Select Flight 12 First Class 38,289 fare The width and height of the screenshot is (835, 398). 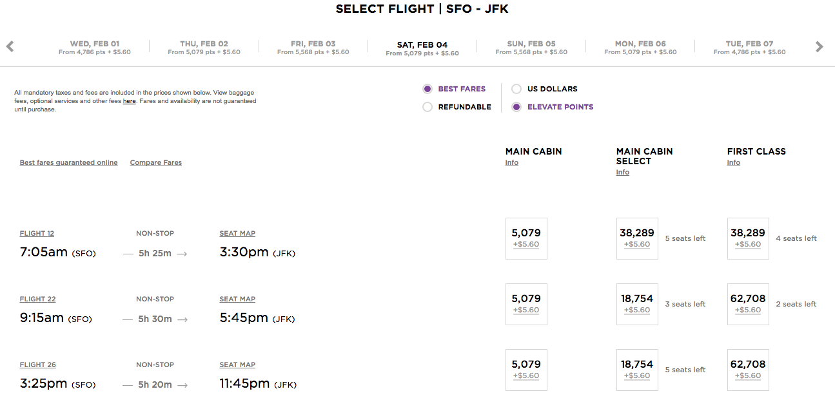click(748, 238)
